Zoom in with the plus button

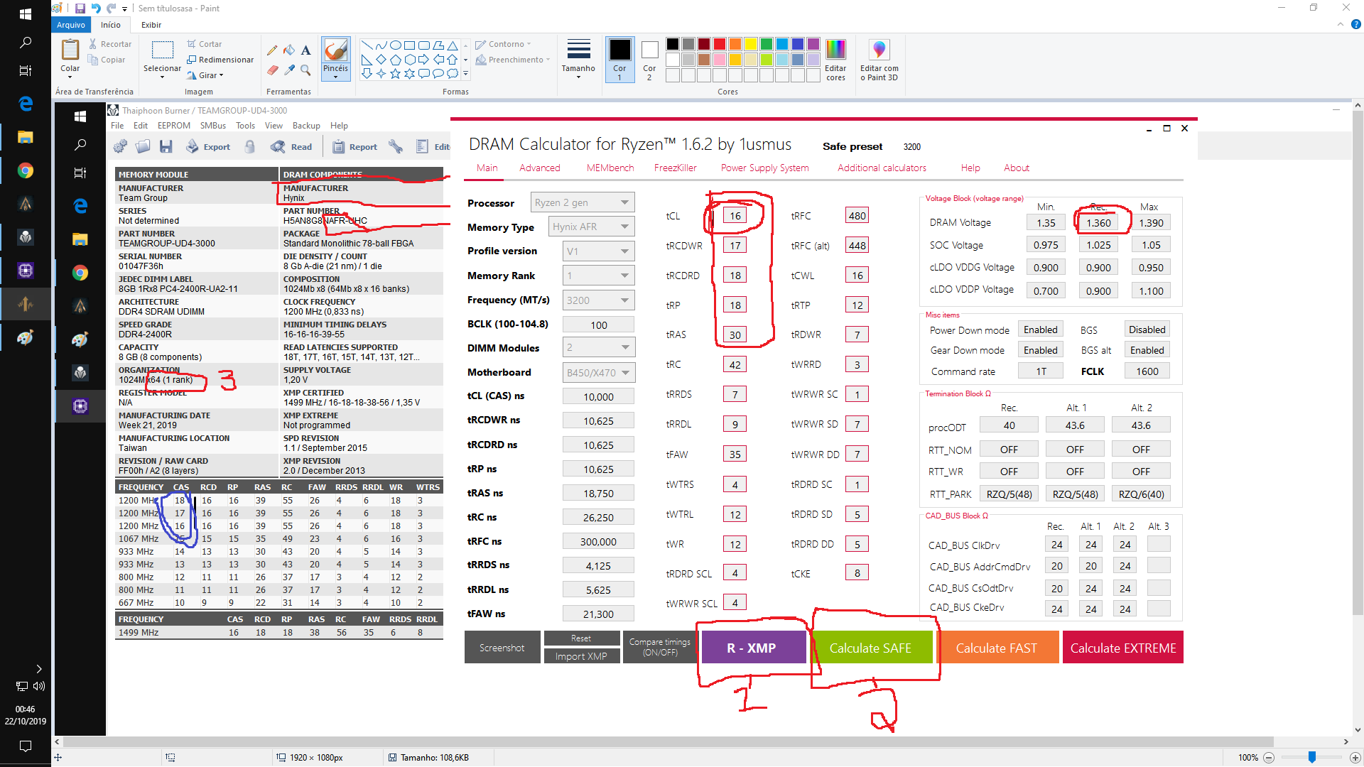point(1355,758)
